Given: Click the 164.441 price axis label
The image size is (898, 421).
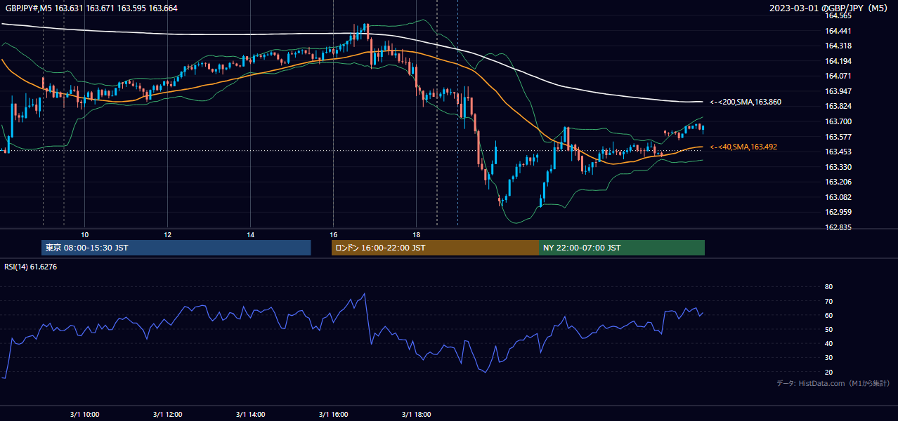Looking at the screenshot, I should (838, 31).
